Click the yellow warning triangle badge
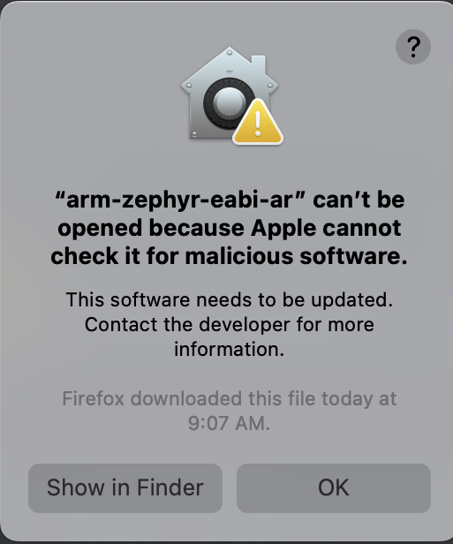The image size is (453, 544). click(258, 122)
